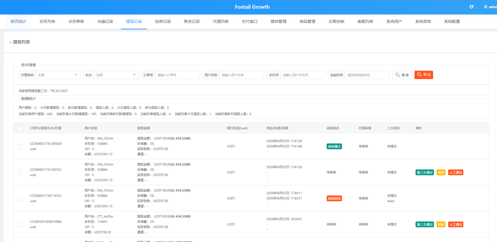Viewport: 497px width, 242px height.
Task: Open the 会员等级 tab
Action: tap(76, 22)
